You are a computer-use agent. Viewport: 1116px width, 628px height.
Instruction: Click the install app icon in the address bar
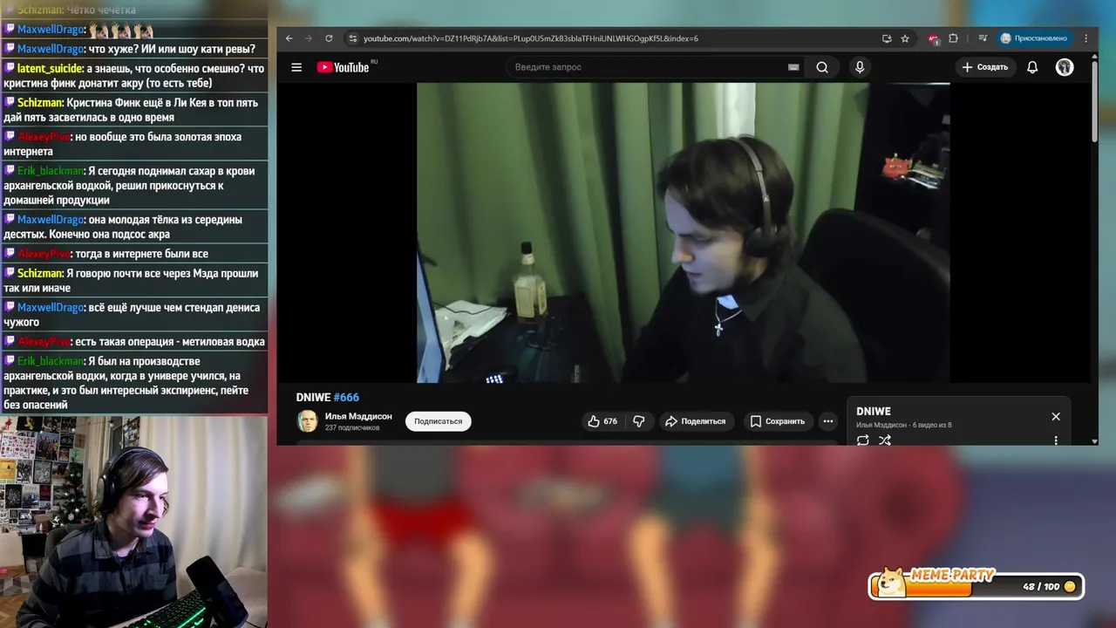click(887, 38)
